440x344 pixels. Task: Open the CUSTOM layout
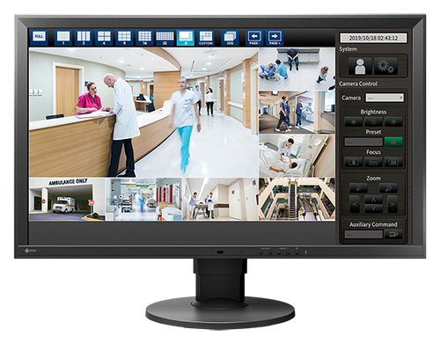pos(206,38)
